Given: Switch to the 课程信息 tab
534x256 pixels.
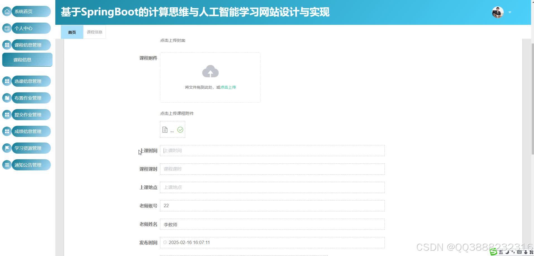Looking at the screenshot, I should [94, 32].
